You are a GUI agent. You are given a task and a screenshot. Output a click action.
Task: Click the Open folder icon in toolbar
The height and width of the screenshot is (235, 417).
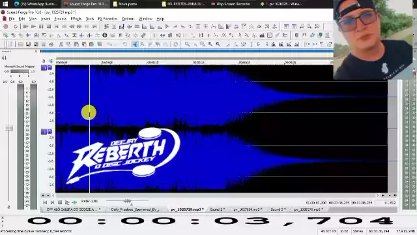(20, 44)
